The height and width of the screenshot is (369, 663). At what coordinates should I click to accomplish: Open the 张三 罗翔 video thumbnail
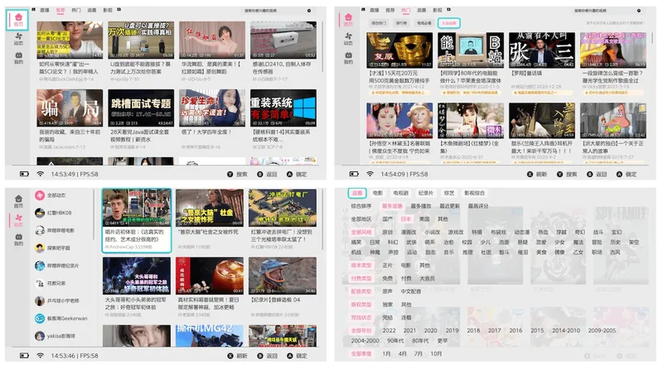click(542, 50)
